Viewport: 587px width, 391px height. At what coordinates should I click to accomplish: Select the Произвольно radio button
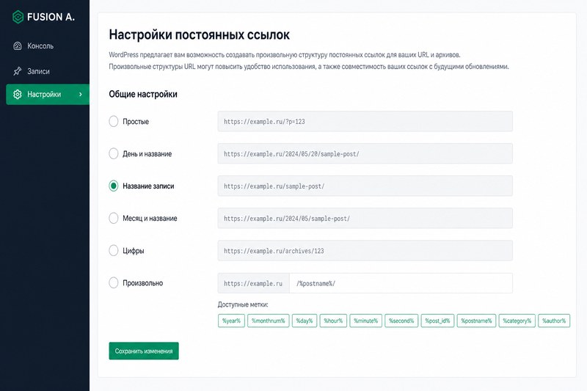click(x=114, y=282)
